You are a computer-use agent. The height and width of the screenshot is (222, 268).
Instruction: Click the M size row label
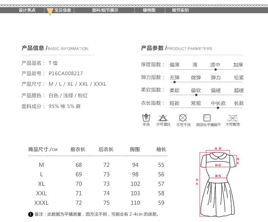click(41, 165)
